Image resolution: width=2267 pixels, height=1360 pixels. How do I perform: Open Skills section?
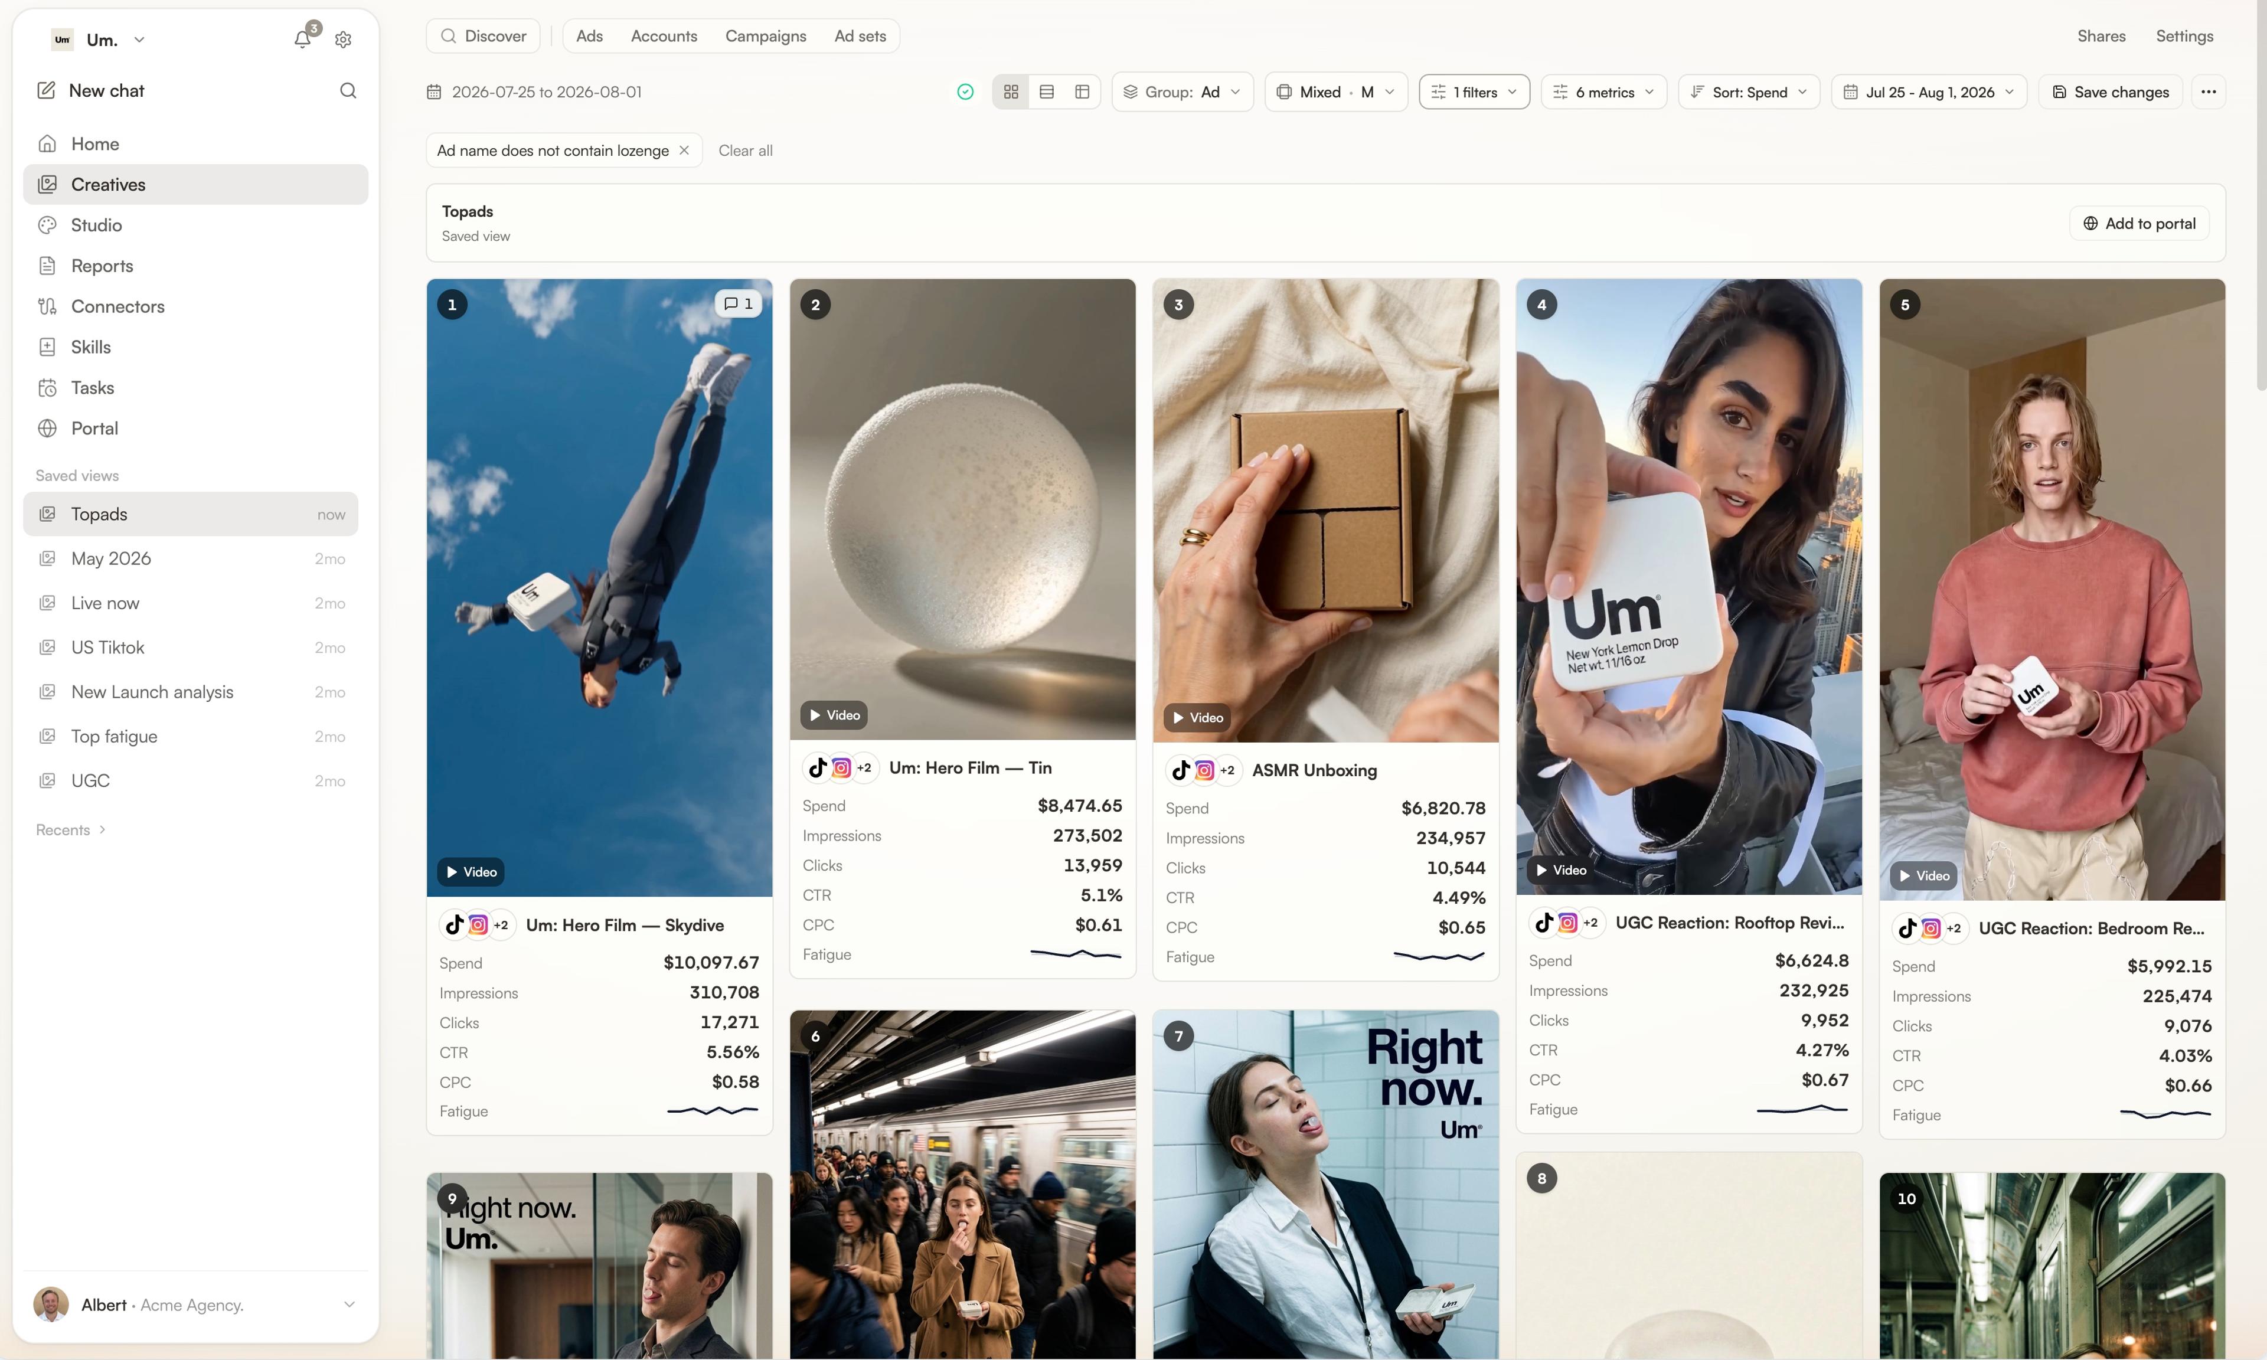pyautogui.click(x=196, y=346)
